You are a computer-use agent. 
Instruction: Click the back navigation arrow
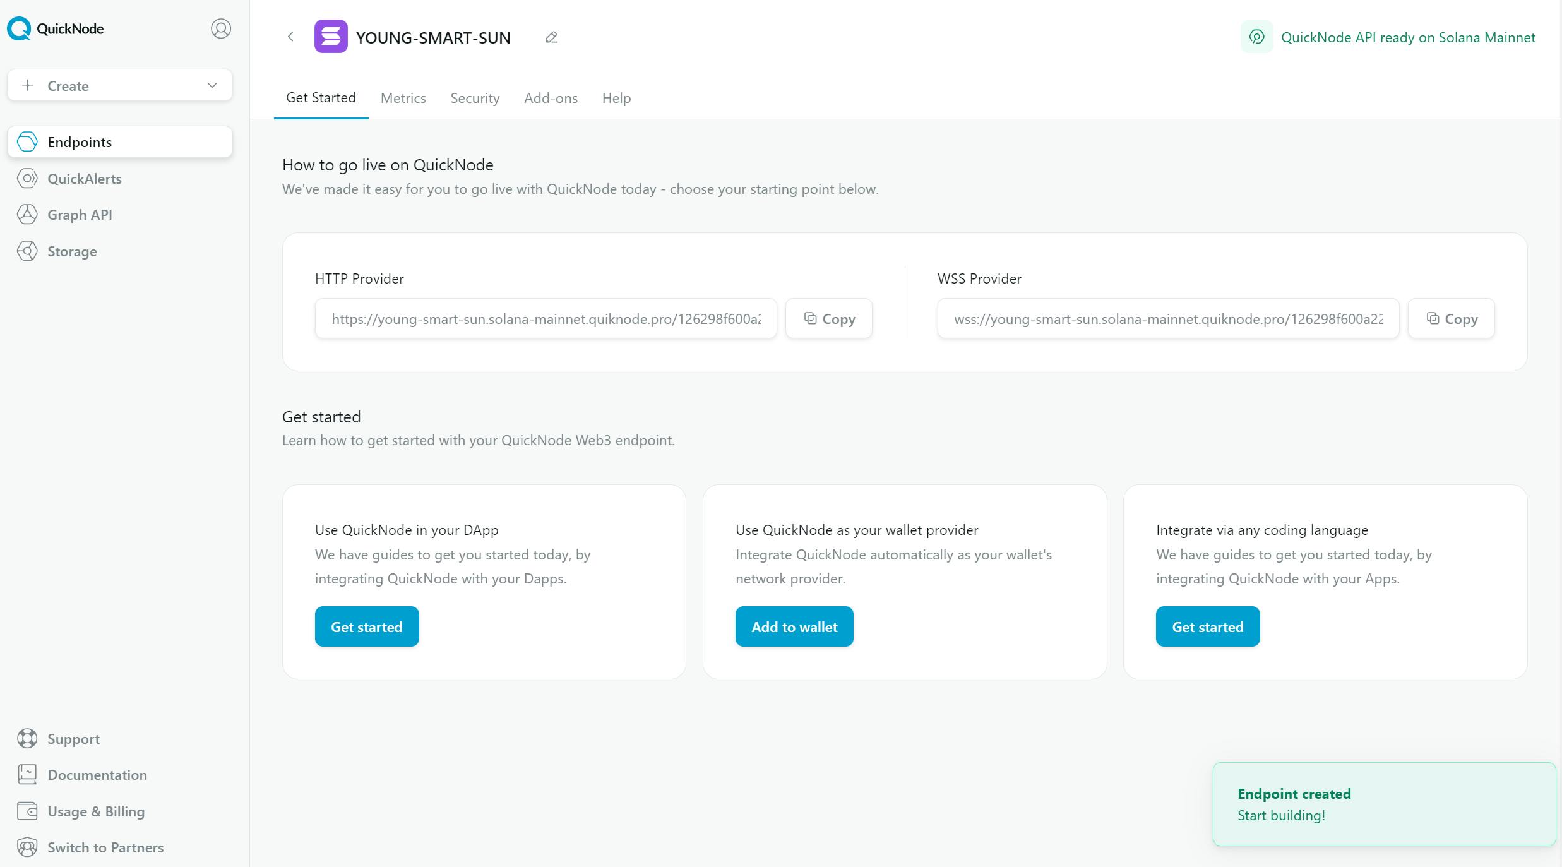[x=291, y=37]
